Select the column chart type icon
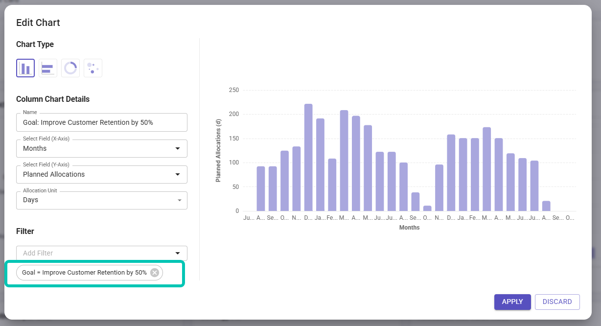The height and width of the screenshot is (326, 601). point(25,68)
